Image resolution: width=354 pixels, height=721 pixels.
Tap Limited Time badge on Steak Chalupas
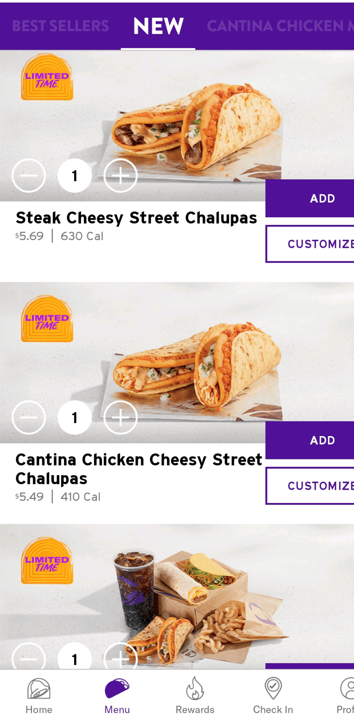click(47, 77)
